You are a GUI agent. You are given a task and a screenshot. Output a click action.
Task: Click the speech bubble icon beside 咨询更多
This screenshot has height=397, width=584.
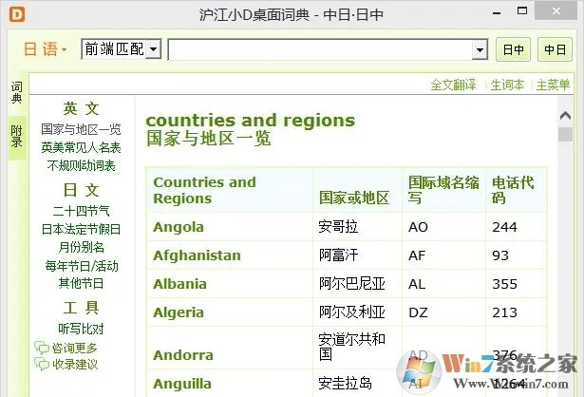42,348
